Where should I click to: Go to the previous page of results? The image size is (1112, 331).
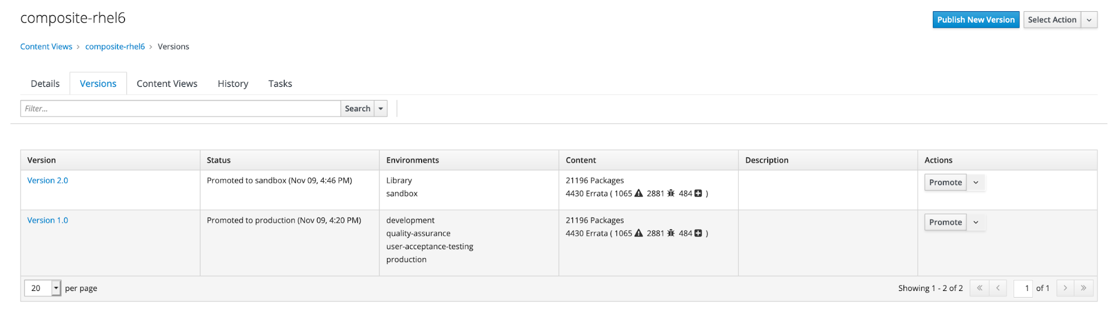pyautogui.click(x=998, y=288)
